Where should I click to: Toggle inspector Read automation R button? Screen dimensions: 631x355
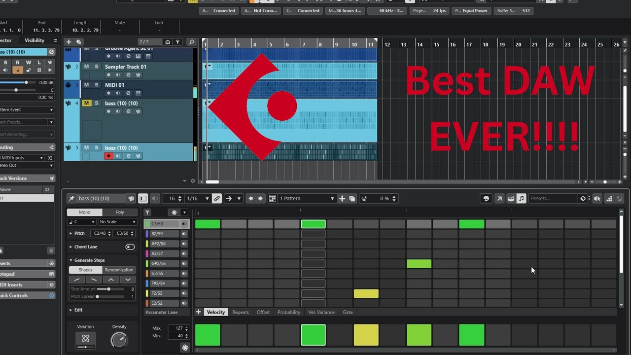tap(17, 63)
